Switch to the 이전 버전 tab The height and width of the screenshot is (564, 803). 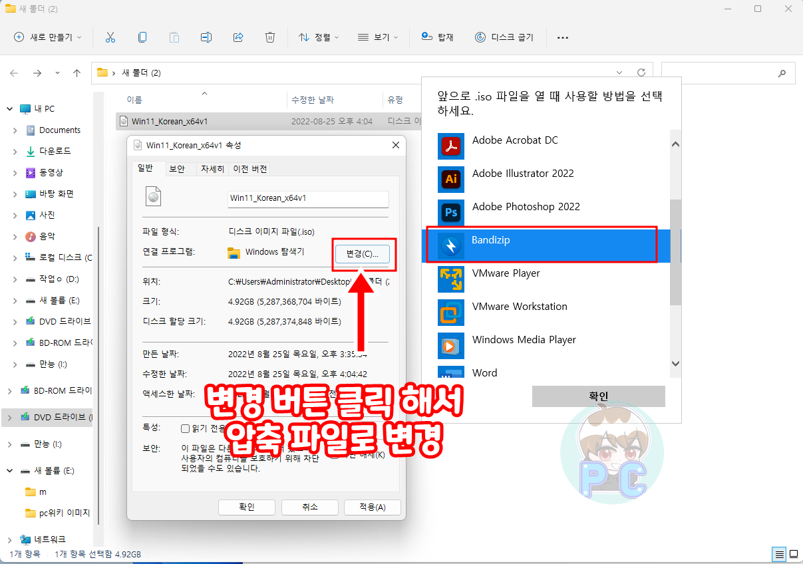click(250, 169)
